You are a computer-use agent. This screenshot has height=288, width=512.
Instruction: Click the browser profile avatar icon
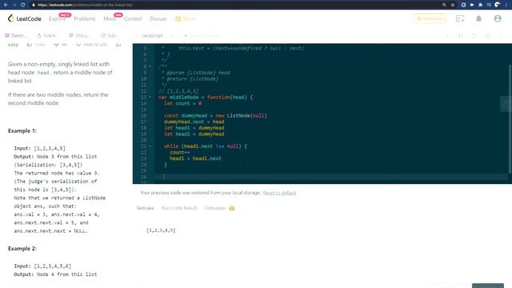click(498, 5)
